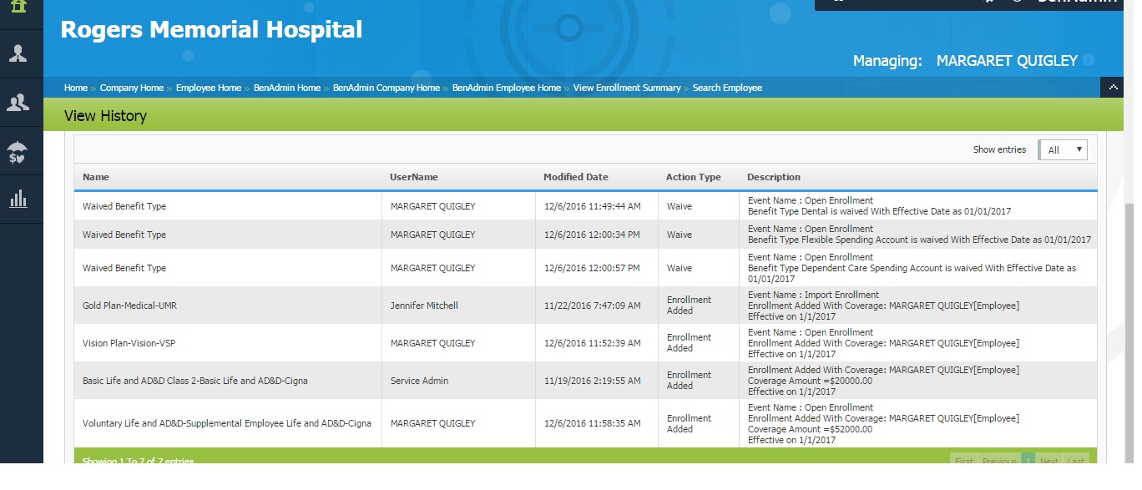Open the home icon in the sidebar

18,7
